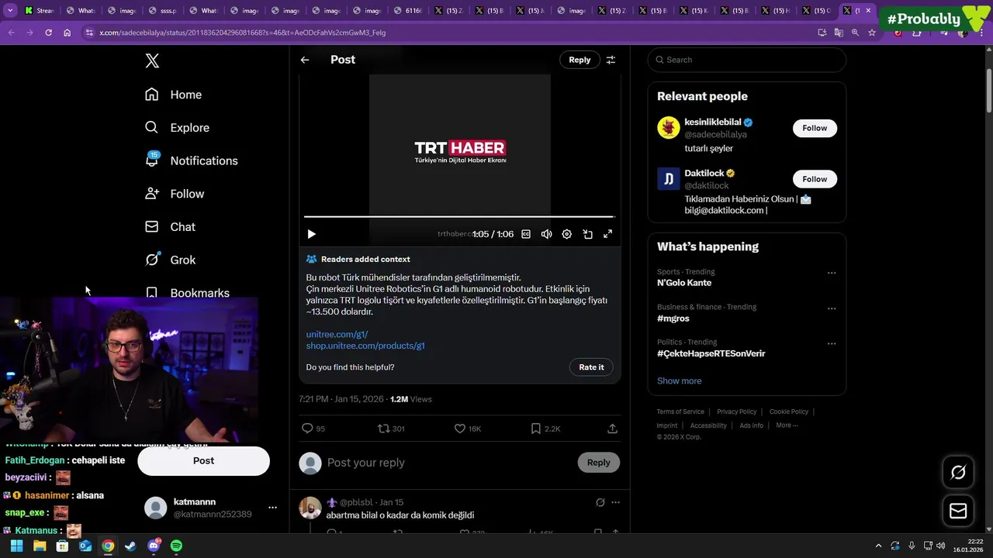This screenshot has height=558, width=993.
Task: Open Privacy Policy footer link
Action: click(x=736, y=412)
